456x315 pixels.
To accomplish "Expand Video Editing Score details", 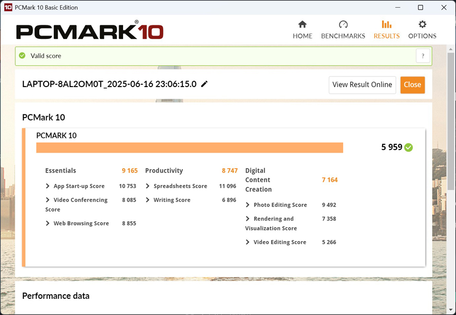I will pyautogui.click(x=248, y=242).
